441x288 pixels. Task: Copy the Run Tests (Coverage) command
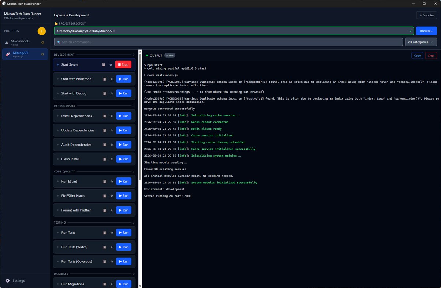[x=104, y=262]
